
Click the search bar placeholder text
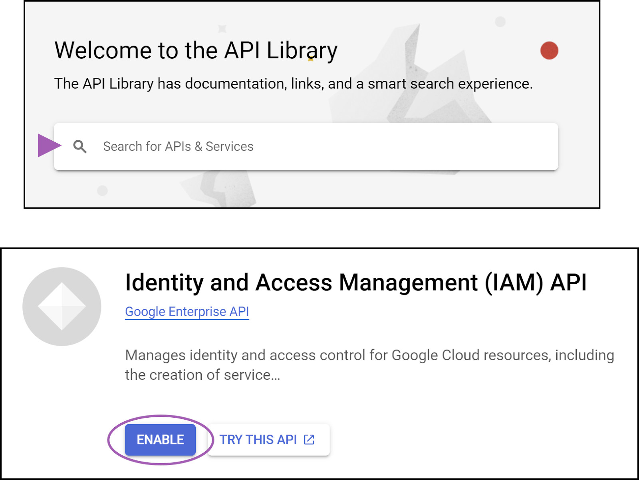click(x=178, y=146)
